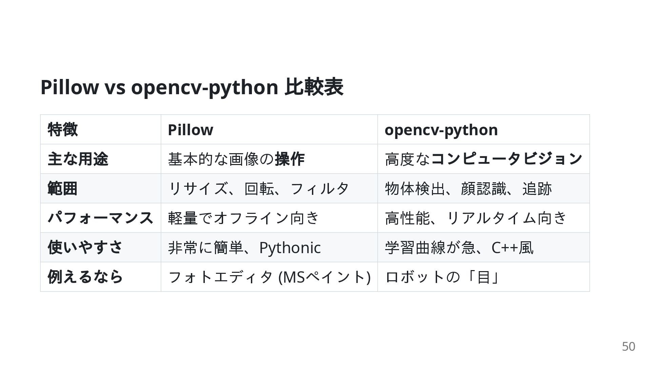Click the 'ロボットの「目」' cell
The width and height of the screenshot is (651, 366).
(x=442, y=277)
